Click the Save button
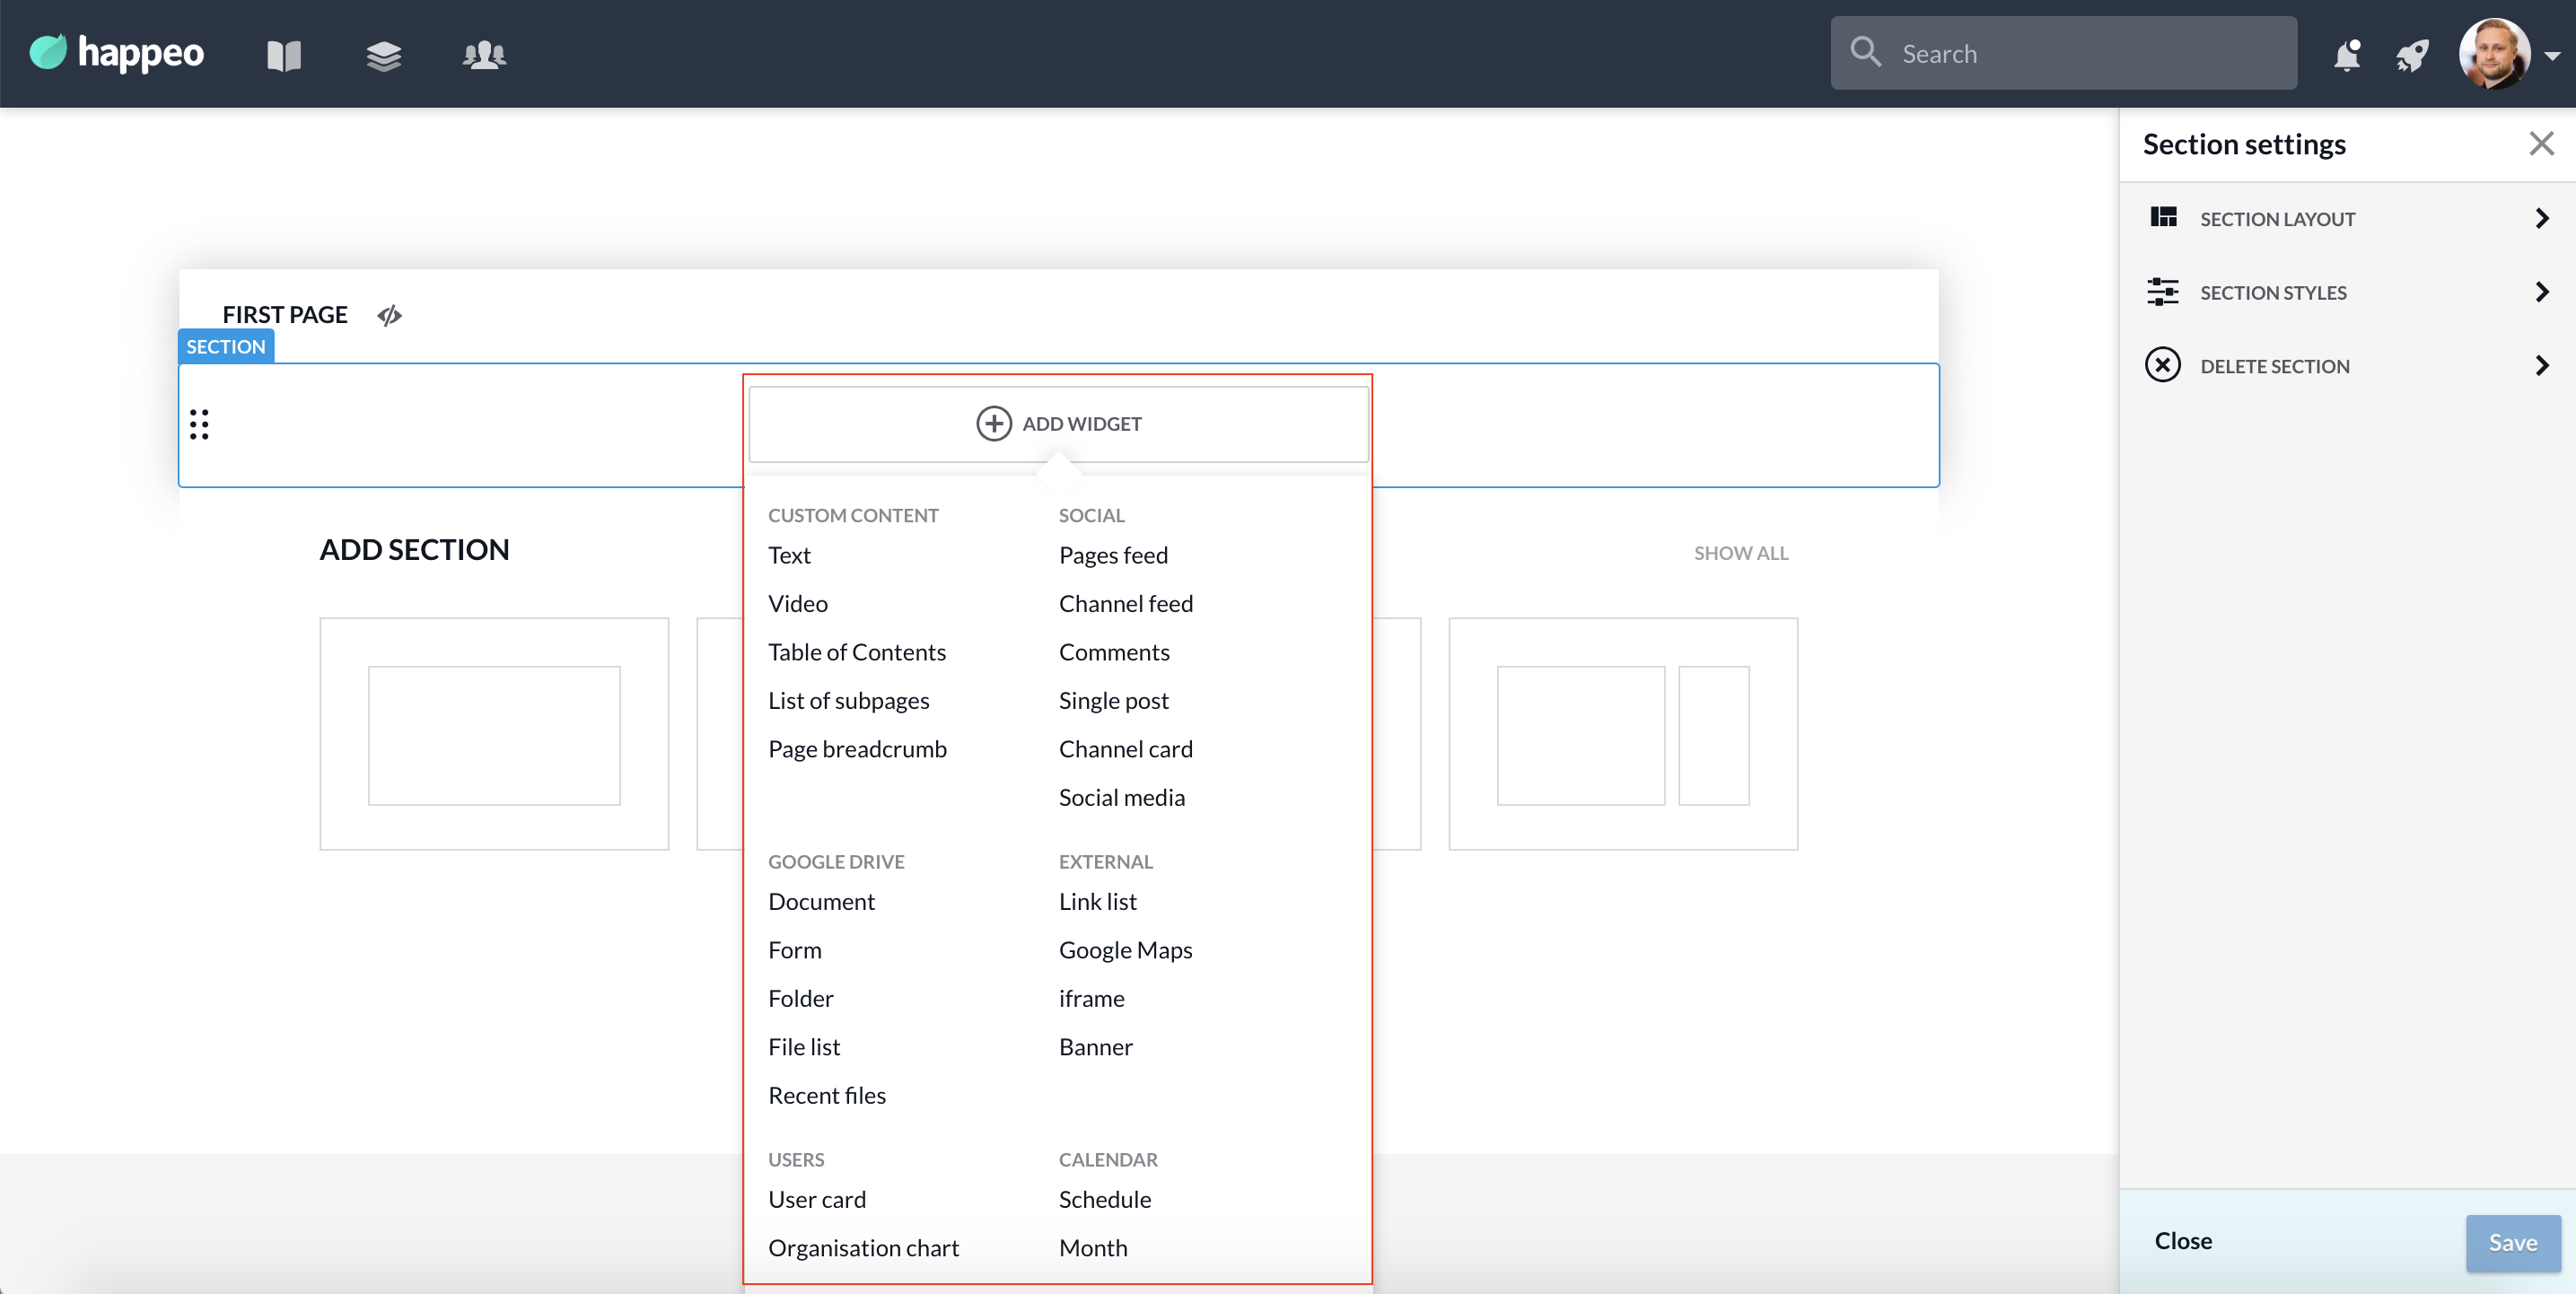The height and width of the screenshot is (1294, 2576). point(2512,1243)
